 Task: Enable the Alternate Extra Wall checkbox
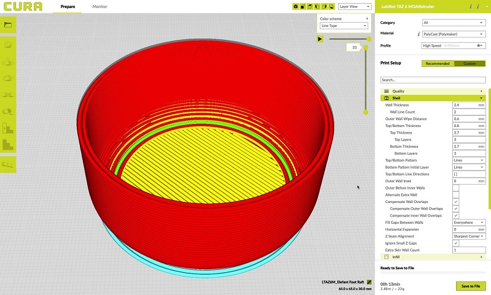click(x=456, y=194)
